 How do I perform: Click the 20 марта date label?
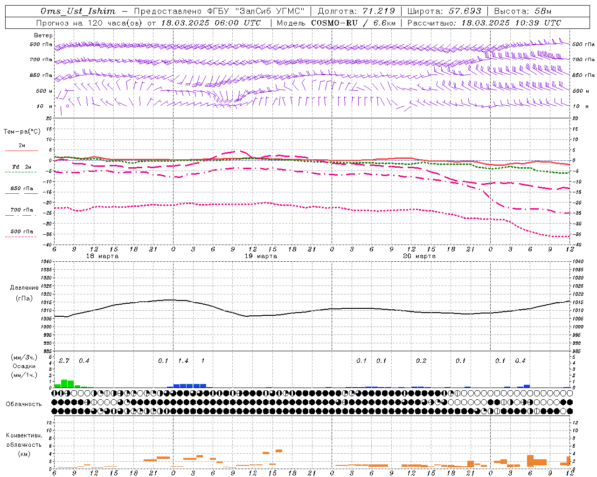point(419,256)
